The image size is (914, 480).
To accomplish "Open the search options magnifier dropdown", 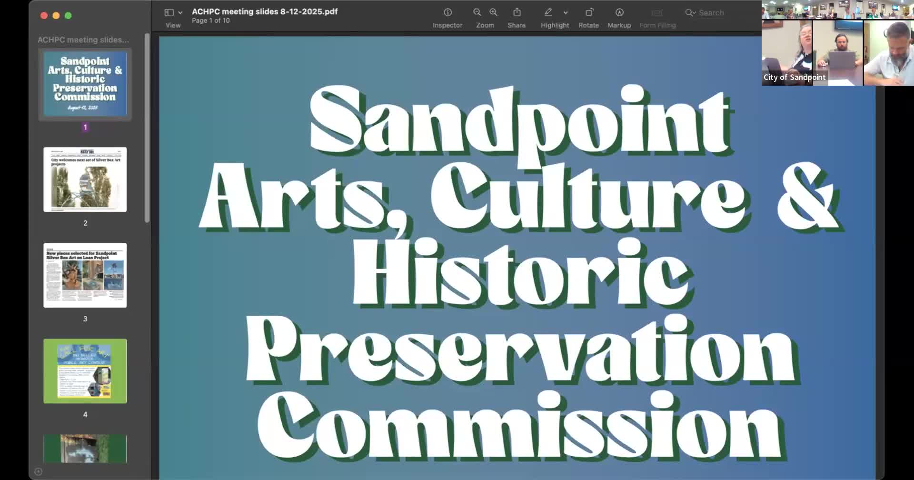I will coord(690,13).
